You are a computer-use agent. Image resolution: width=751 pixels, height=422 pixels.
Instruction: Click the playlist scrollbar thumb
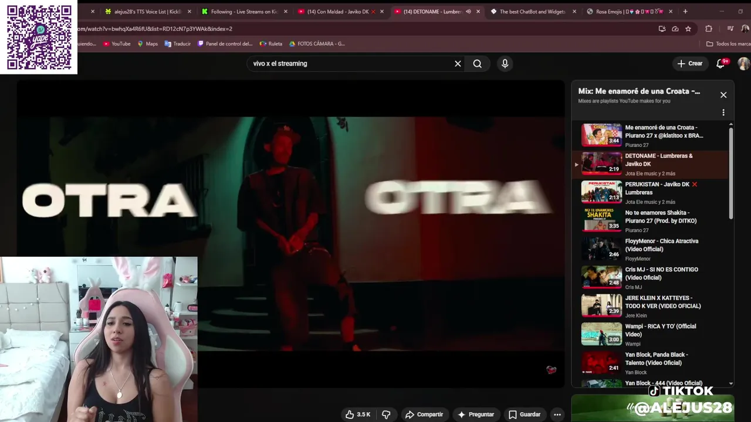[731, 173]
